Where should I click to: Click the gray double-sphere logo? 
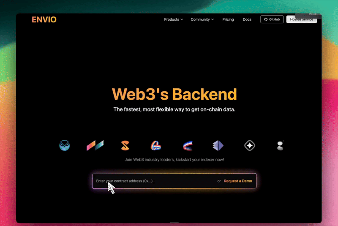tap(280, 146)
